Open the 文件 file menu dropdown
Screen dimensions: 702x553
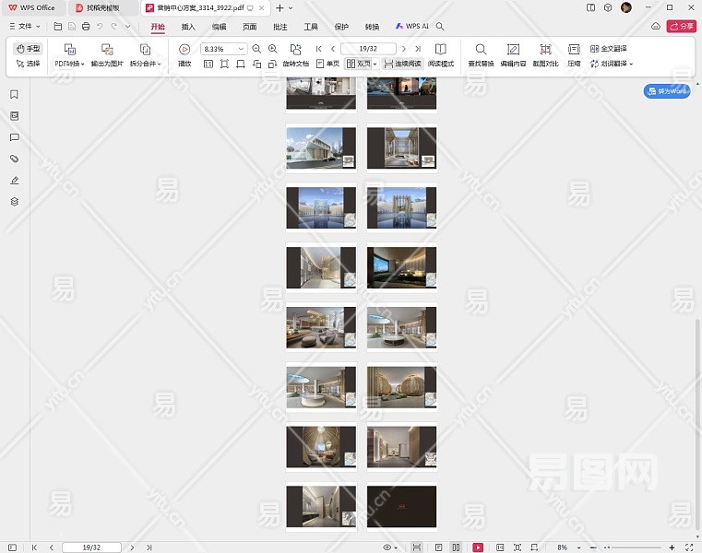(x=24, y=27)
